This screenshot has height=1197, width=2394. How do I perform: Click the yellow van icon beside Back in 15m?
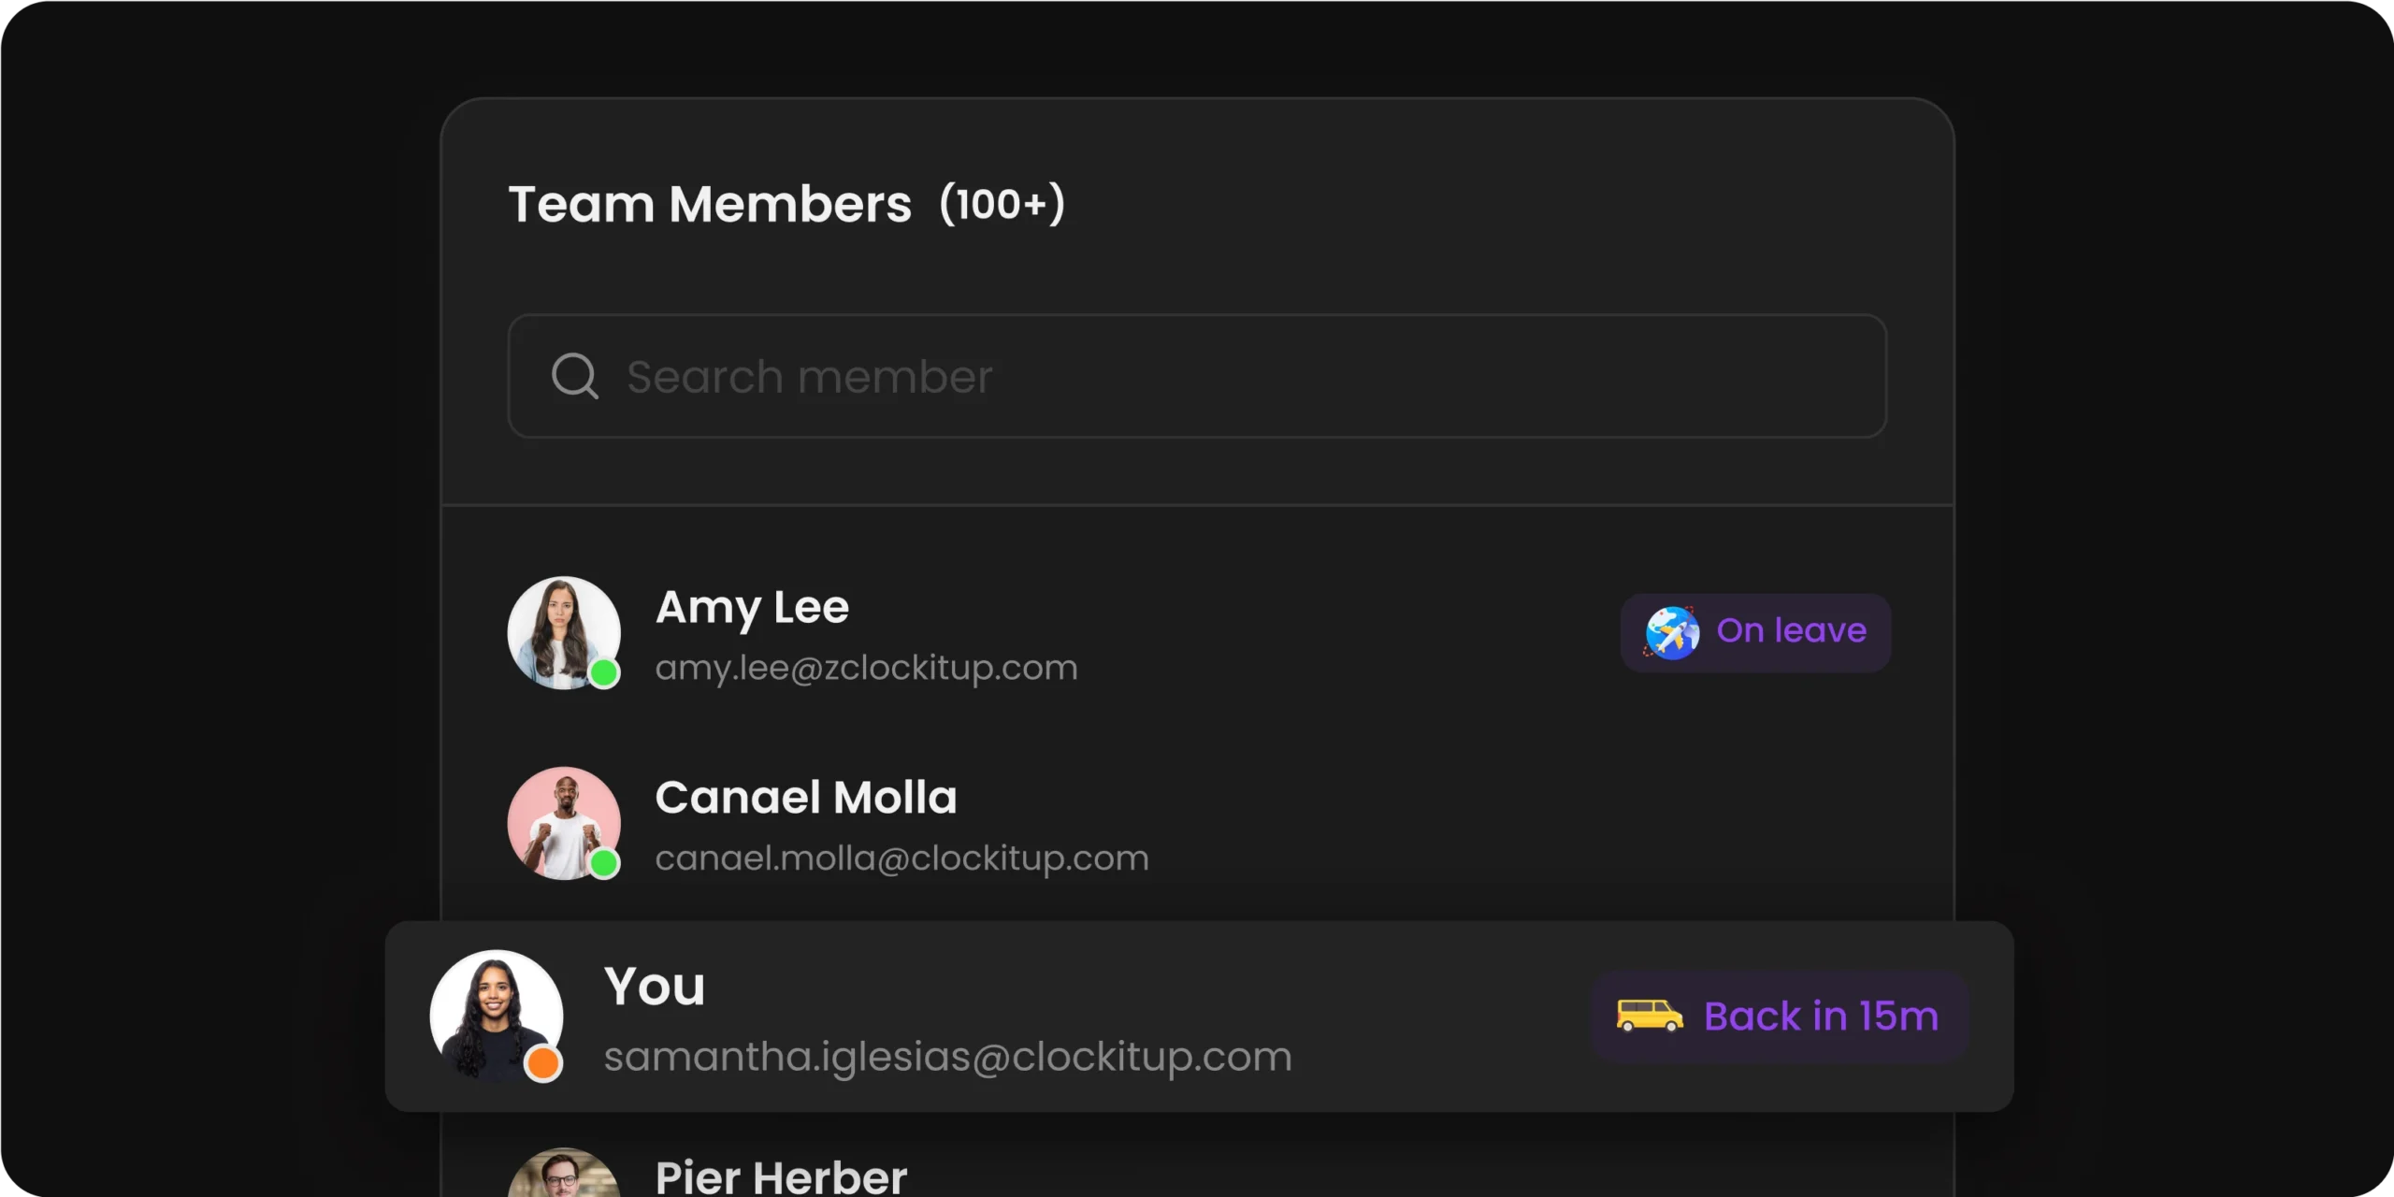click(x=1650, y=1016)
